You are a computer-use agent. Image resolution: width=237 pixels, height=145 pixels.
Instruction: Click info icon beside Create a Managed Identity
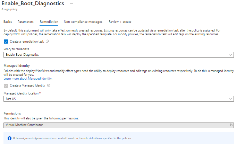click(x=49, y=85)
